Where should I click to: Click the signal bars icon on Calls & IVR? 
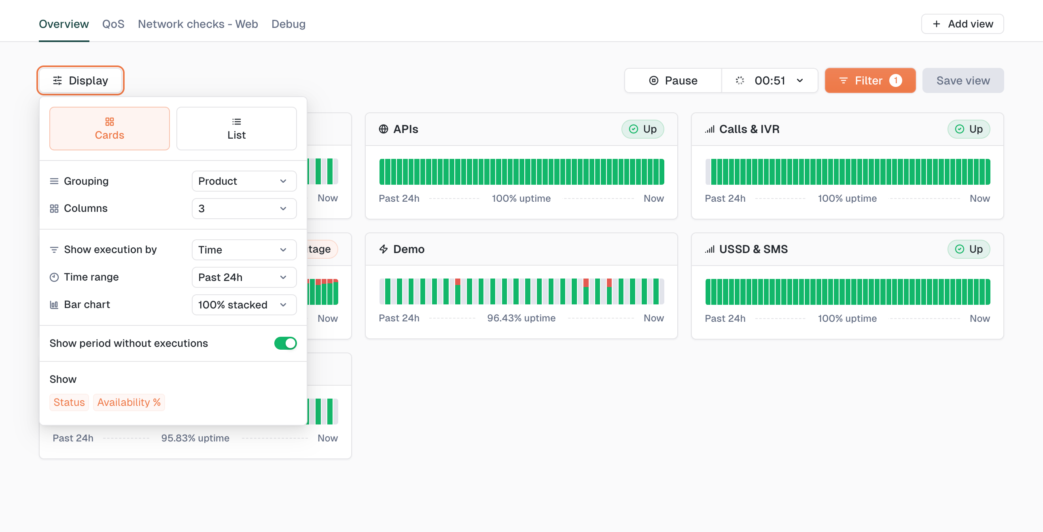click(x=709, y=129)
